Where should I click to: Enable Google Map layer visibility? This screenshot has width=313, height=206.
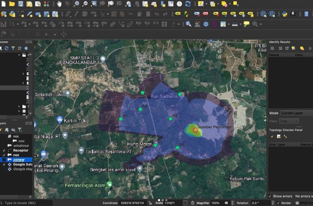point(4,169)
